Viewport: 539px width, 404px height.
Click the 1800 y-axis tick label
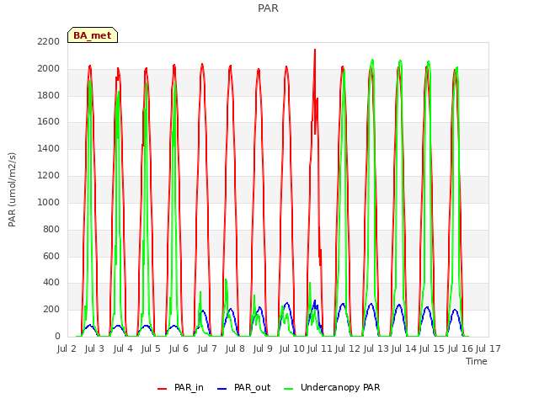49,95
